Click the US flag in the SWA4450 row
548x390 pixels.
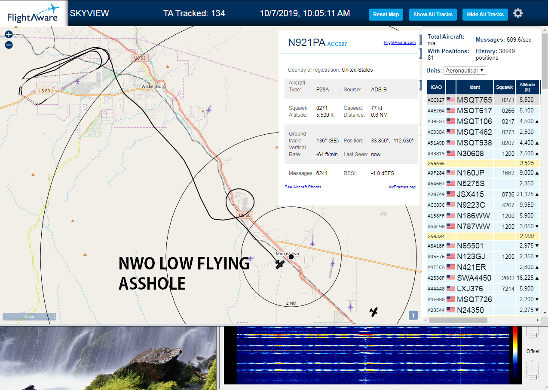tap(451, 278)
